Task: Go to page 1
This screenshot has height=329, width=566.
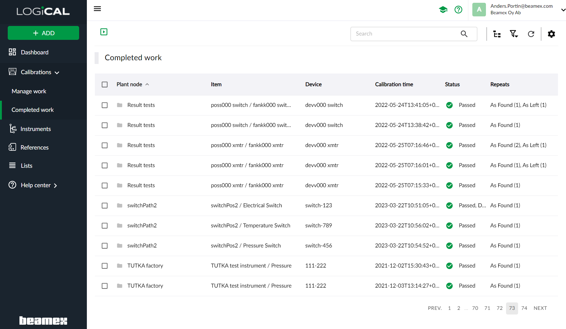Action: [449, 308]
